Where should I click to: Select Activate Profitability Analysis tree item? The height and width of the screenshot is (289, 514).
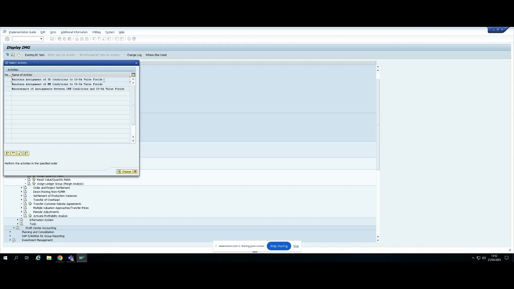point(50,216)
